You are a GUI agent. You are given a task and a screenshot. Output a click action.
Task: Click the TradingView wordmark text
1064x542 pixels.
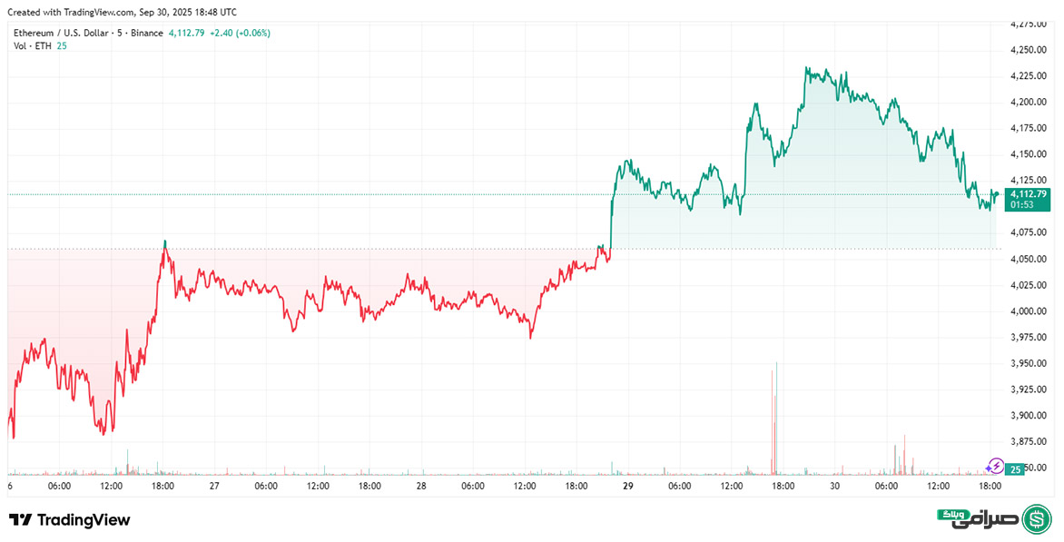click(83, 520)
